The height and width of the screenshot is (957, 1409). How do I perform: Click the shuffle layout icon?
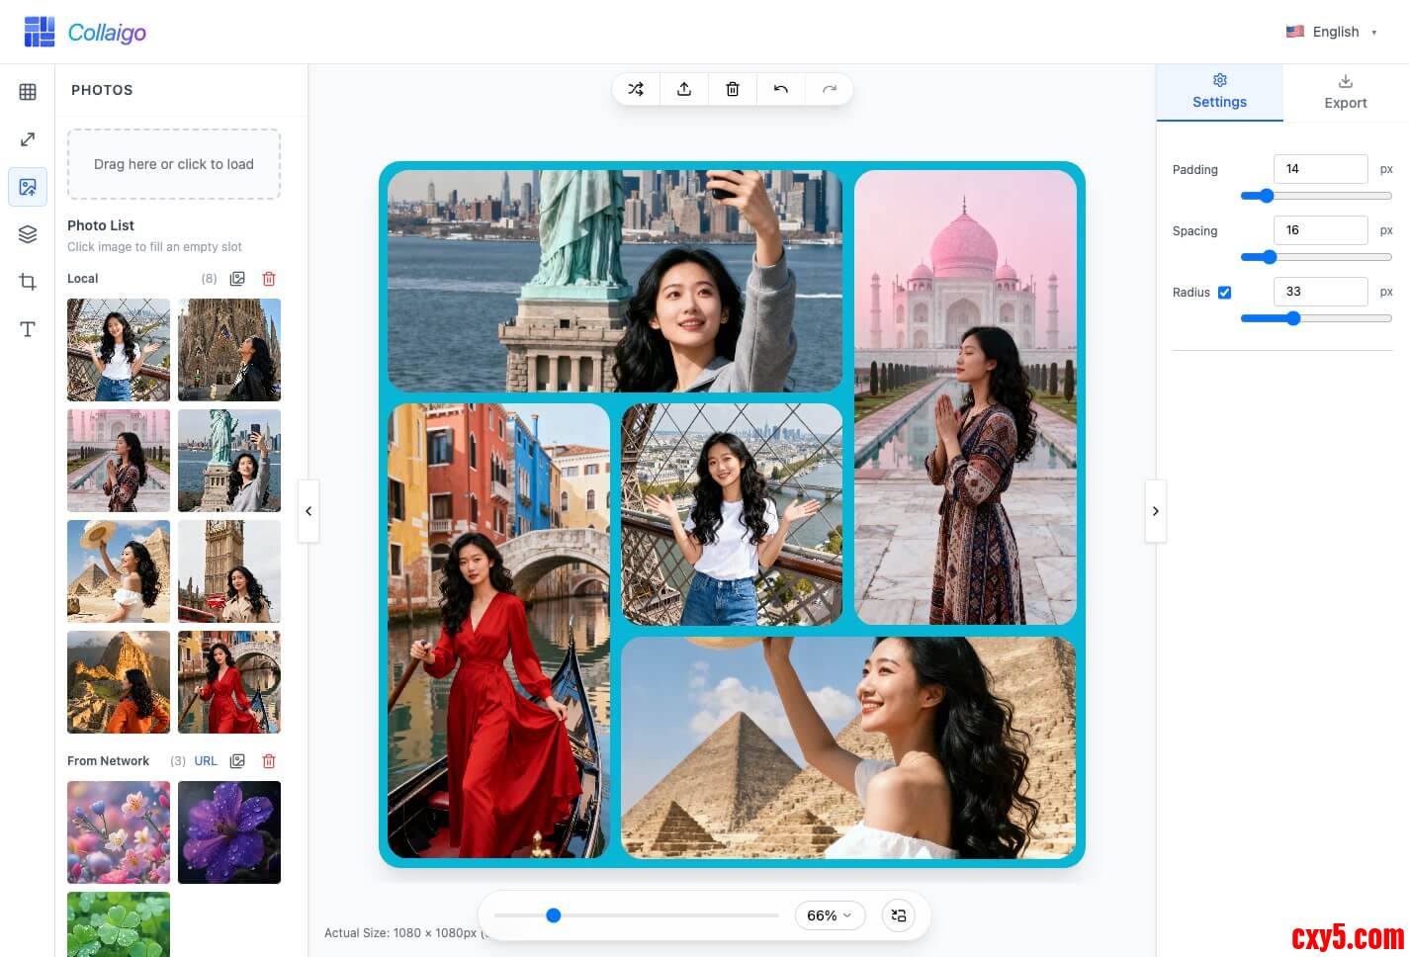[636, 89]
